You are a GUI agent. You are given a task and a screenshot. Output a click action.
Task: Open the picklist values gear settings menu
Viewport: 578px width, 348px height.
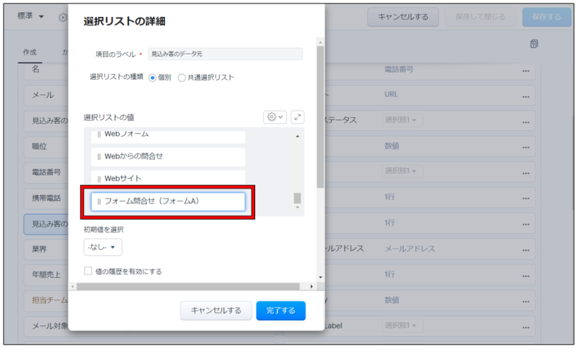274,117
